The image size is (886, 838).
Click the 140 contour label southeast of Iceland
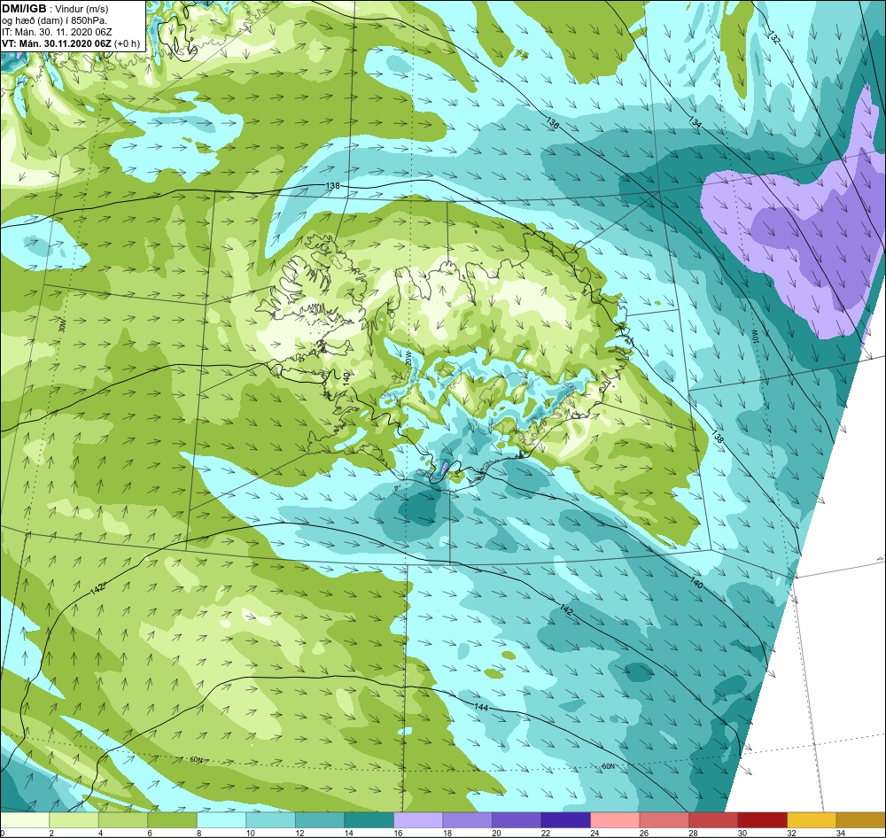tap(696, 582)
